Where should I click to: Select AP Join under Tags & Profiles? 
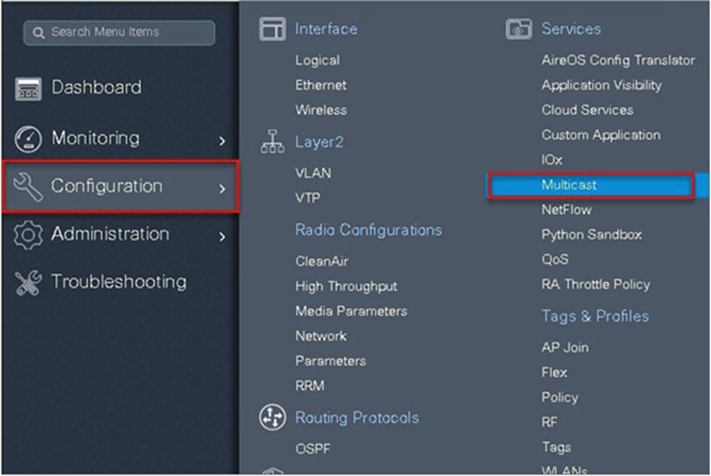click(x=565, y=348)
